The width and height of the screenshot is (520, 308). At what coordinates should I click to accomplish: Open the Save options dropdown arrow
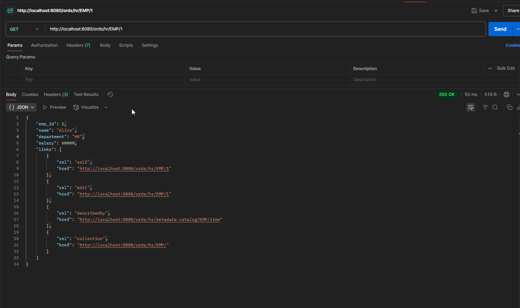tap(496, 11)
